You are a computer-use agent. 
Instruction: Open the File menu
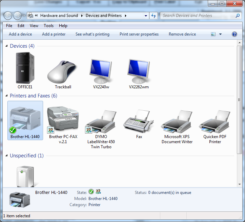9,26
